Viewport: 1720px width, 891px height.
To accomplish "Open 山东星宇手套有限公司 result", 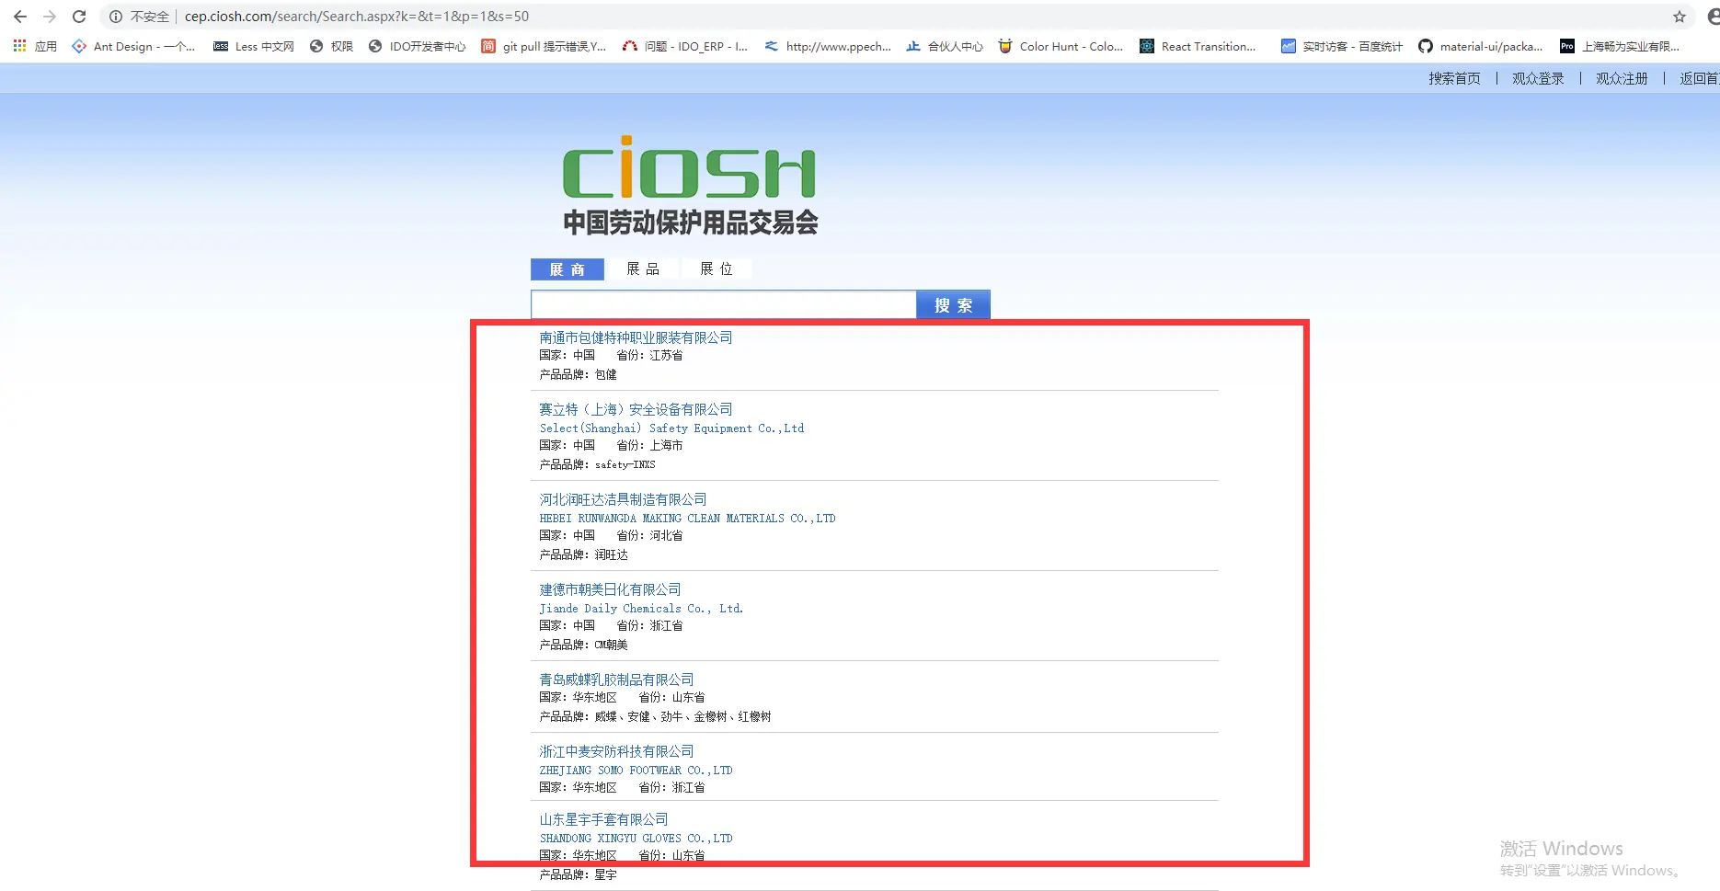I will [603, 819].
